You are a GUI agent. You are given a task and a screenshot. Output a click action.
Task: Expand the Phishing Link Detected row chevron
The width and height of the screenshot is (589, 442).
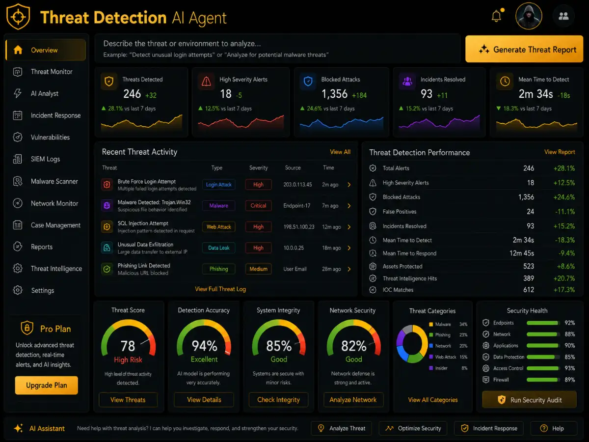coord(349,269)
